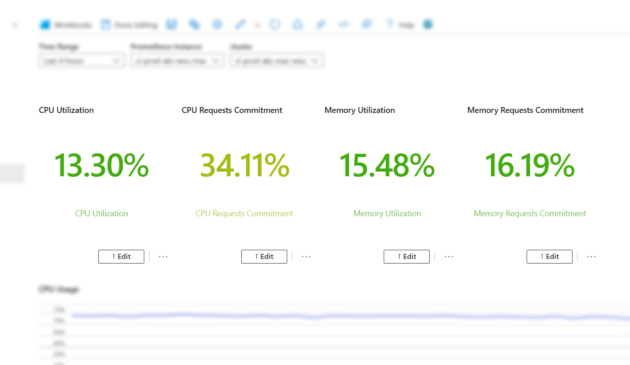Click the Save workbook icon
This screenshot has height=365, width=630.
(171, 24)
